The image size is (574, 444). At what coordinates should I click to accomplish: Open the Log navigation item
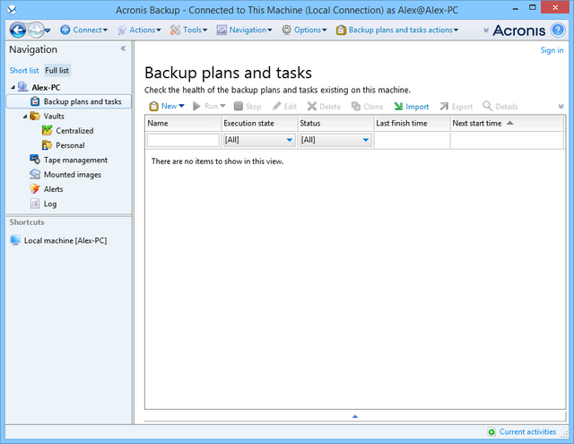pyautogui.click(x=50, y=204)
